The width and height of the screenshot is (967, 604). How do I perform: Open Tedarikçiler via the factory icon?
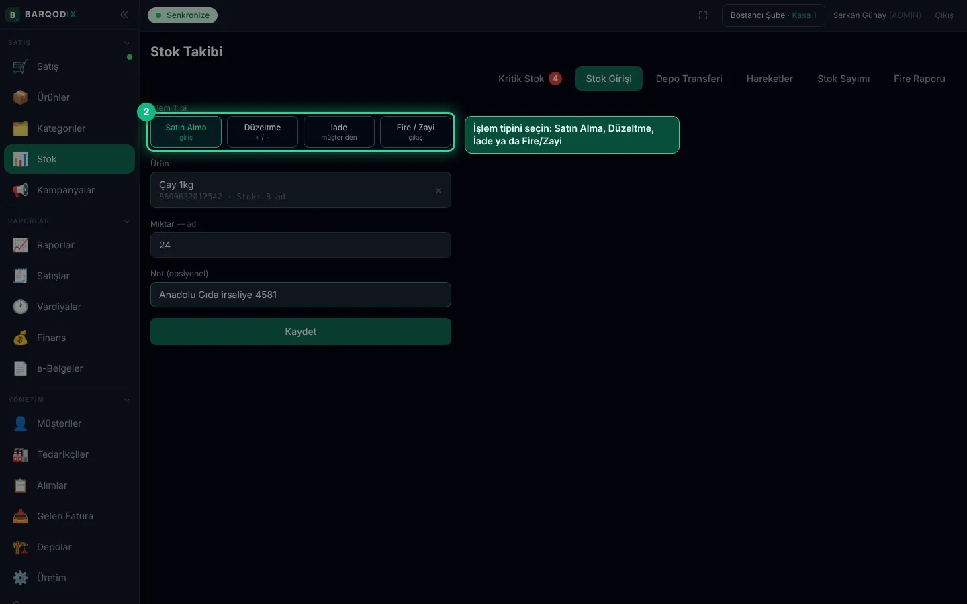[20, 454]
